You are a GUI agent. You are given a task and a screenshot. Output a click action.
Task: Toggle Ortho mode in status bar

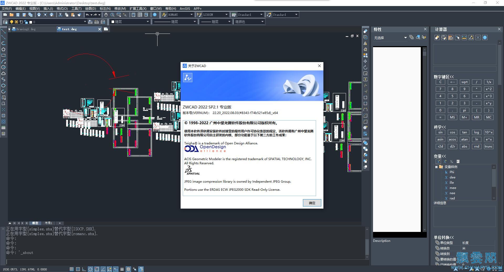click(x=84, y=269)
